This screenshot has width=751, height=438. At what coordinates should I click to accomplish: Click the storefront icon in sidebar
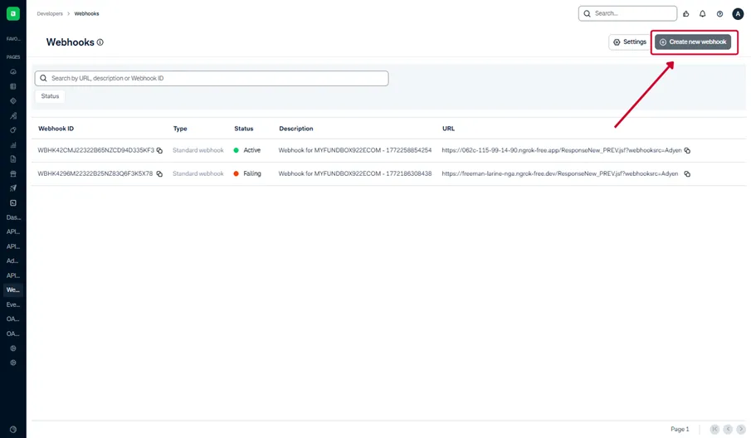13,173
